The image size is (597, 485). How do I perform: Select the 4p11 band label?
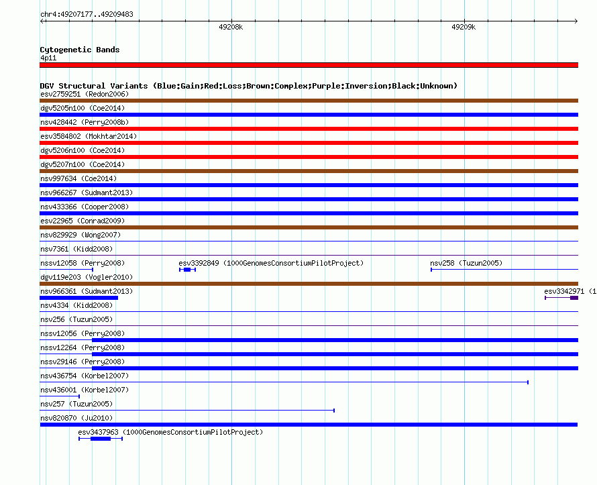pyautogui.click(x=48, y=58)
